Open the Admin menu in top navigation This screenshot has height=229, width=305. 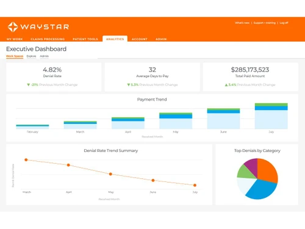pos(161,39)
